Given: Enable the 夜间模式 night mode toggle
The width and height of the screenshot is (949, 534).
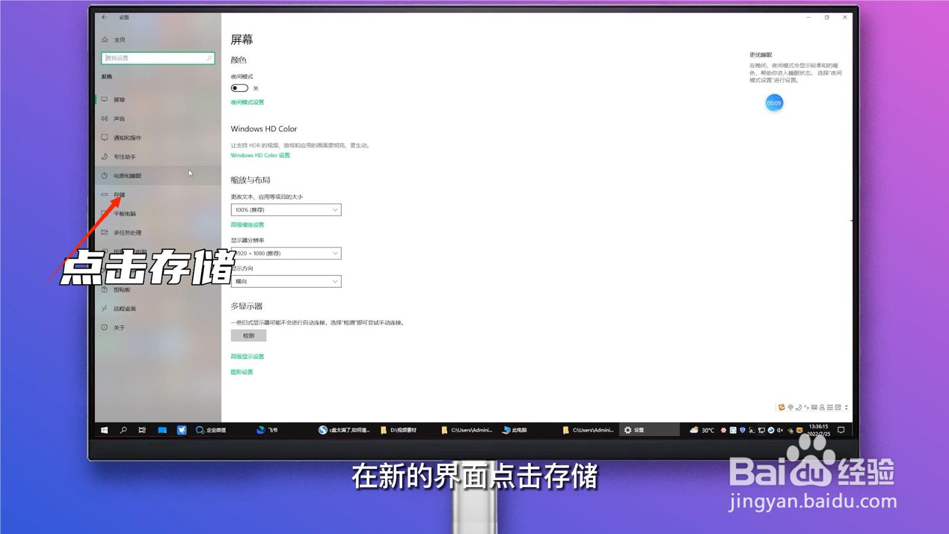Looking at the screenshot, I should pyautogui.click(x=240, y=87).
